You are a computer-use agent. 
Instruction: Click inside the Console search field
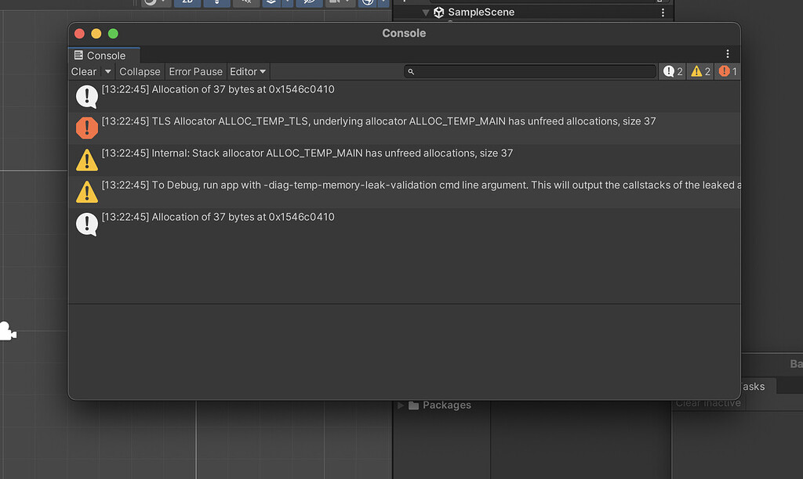click(x=530, y=71)
